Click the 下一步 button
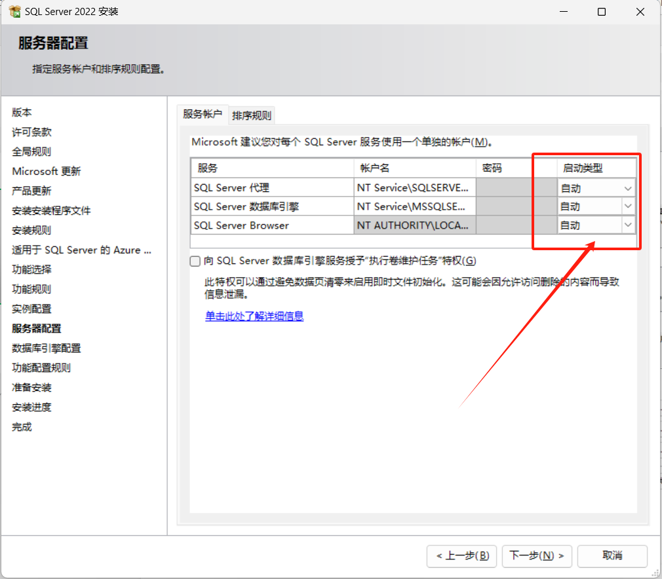Screen dimensions: 662x579 pyautogui.click(x=537, y=556)
